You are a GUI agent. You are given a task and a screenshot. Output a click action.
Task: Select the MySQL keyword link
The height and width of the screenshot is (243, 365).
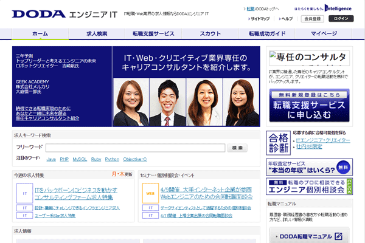click(80, 159)
